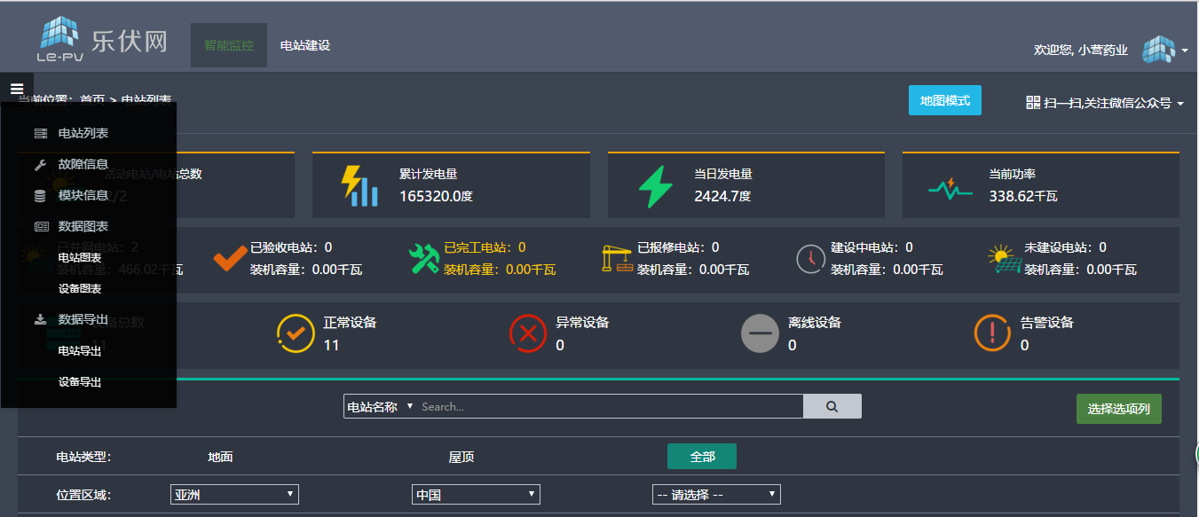
Task: Select the 全部 station type filter
Action: (x=701, y=457)
